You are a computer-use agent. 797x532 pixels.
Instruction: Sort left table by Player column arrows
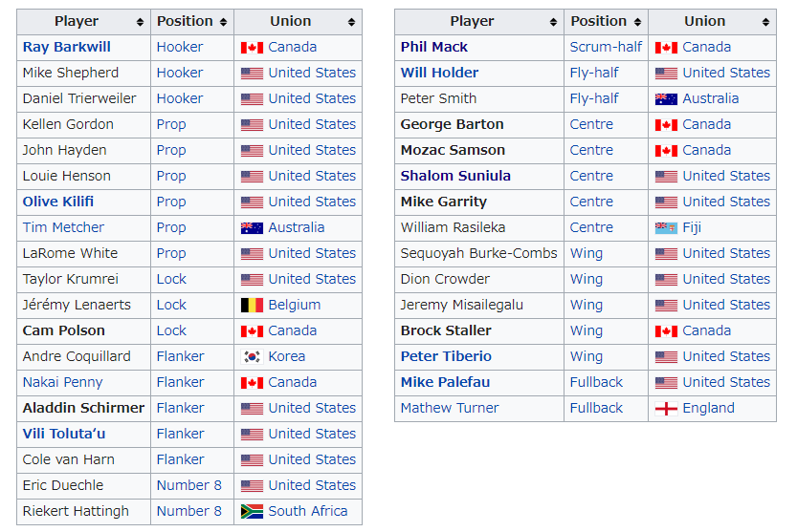click(140, 22)
